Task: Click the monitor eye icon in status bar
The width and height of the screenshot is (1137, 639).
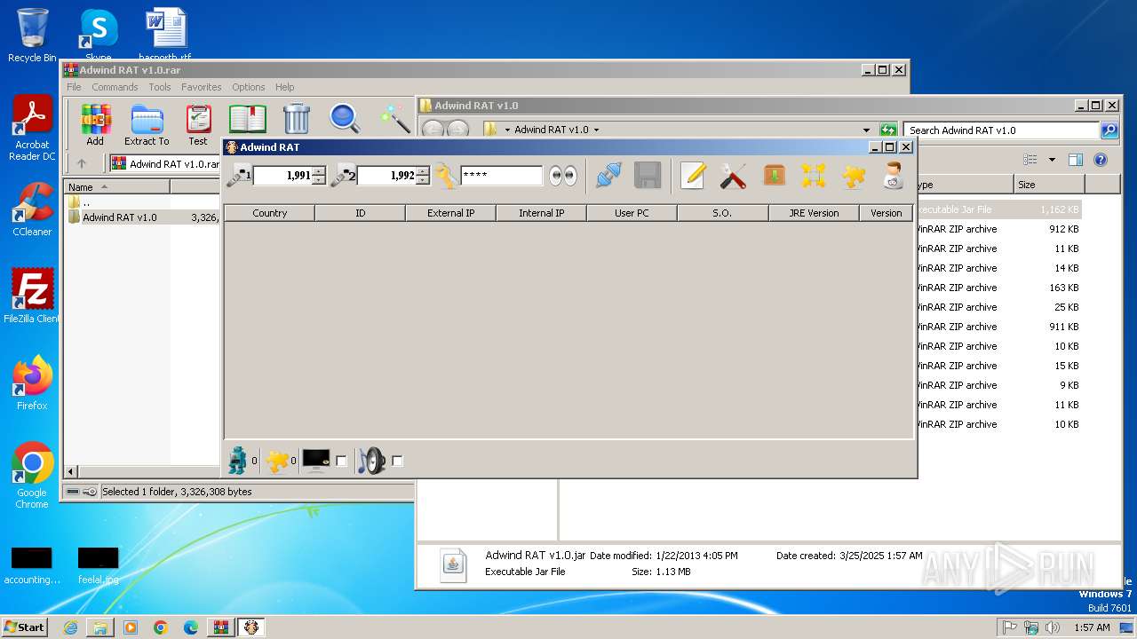Action: tap(316, 460)
